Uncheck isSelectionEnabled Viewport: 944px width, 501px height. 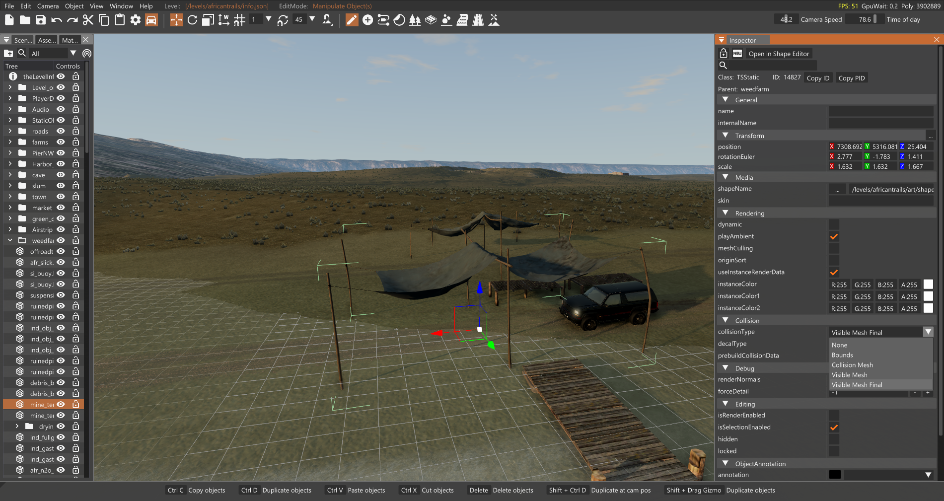click(x=834, y=427)
